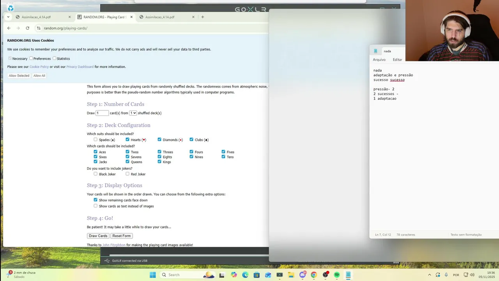
Task: Open Discord from the taskbar
Action: tap(303, 275)
